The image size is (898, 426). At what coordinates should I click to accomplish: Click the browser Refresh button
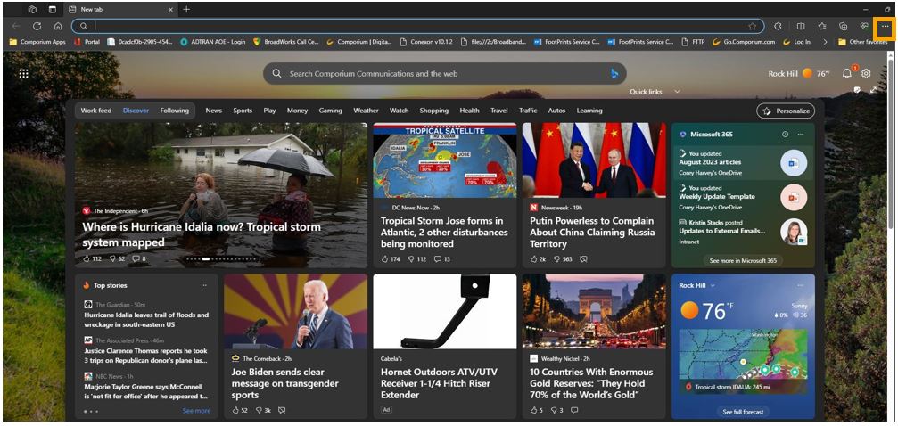tap(37, 27)
